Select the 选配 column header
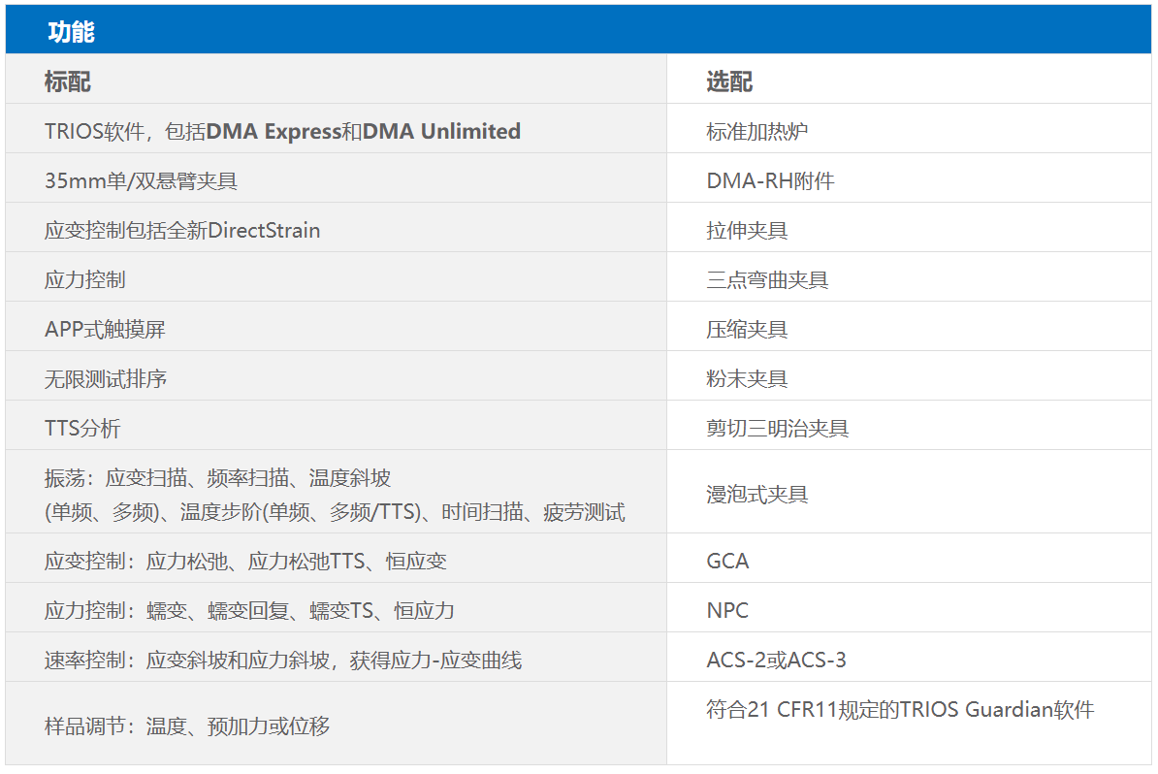Image resolution: width=1158 pixels, height=774 pixels. pyautogui.click(x=729, y=81)
